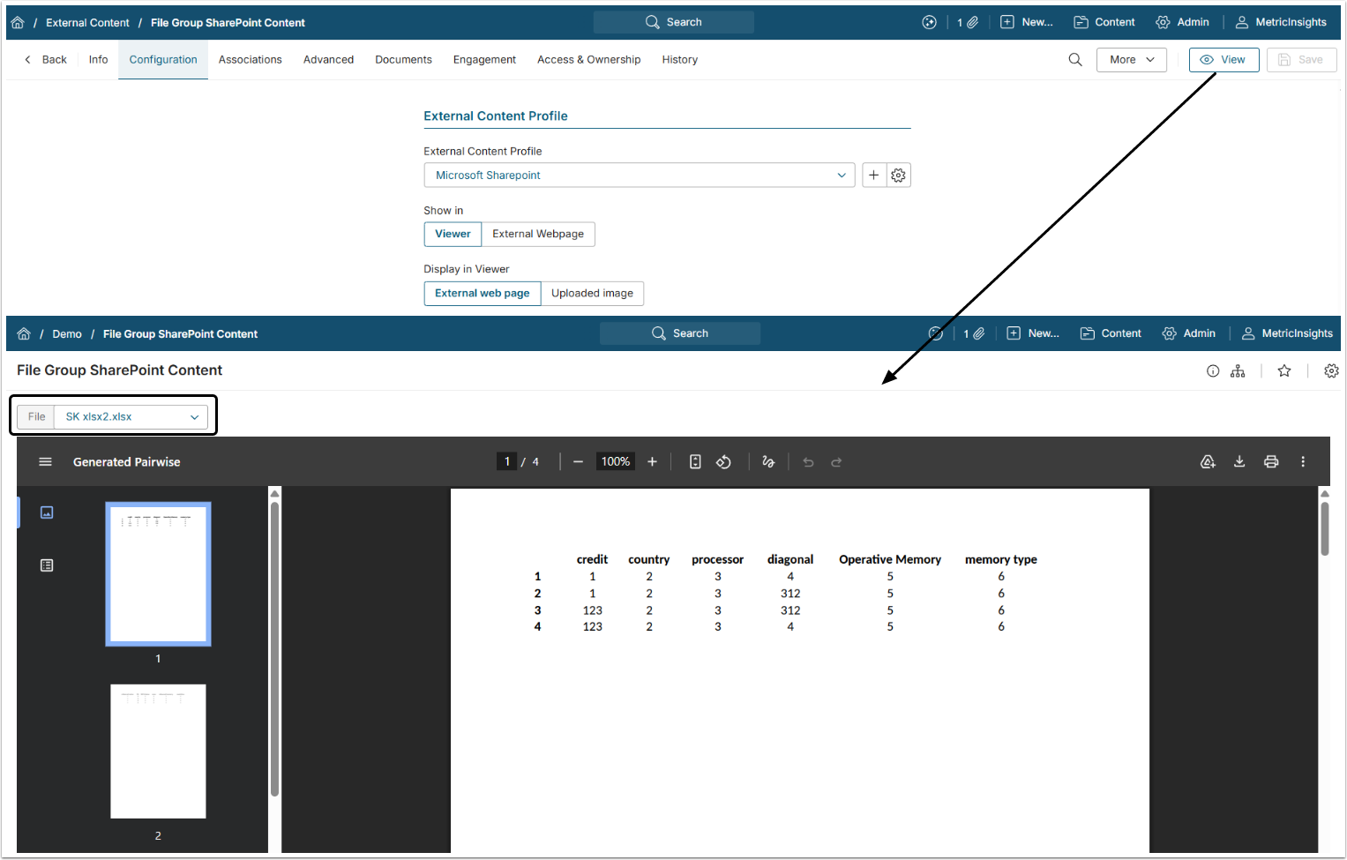Go to the Documents tab
Viewport: 1347px width, 860px height.
(x=403, y=60)
